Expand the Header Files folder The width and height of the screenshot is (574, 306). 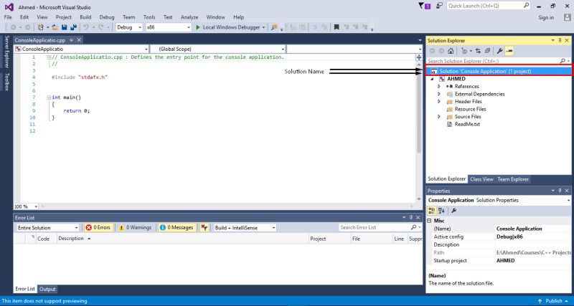click(x=439, y=101)
